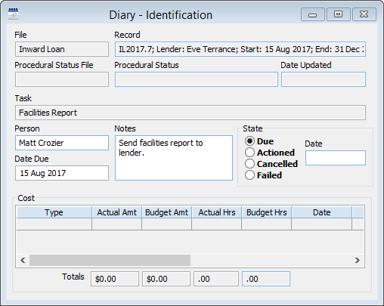Click the Budget Hrs column header
Image resolution: width=384 pixels, height=306 pixels.
pos(267,212)
